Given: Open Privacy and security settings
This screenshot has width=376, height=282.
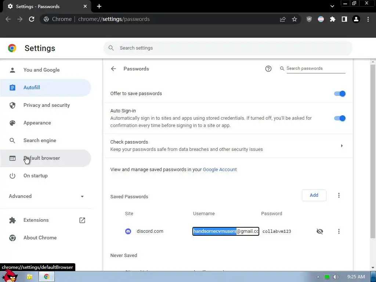Looking at the screenshot, I should pos(46,105).
